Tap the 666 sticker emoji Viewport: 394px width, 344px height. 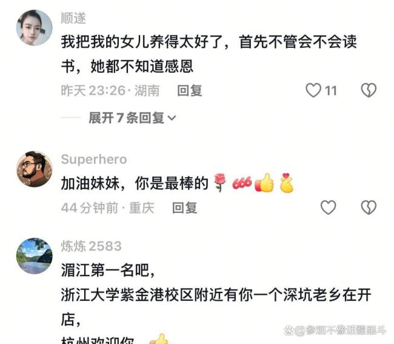coord(242,183)
